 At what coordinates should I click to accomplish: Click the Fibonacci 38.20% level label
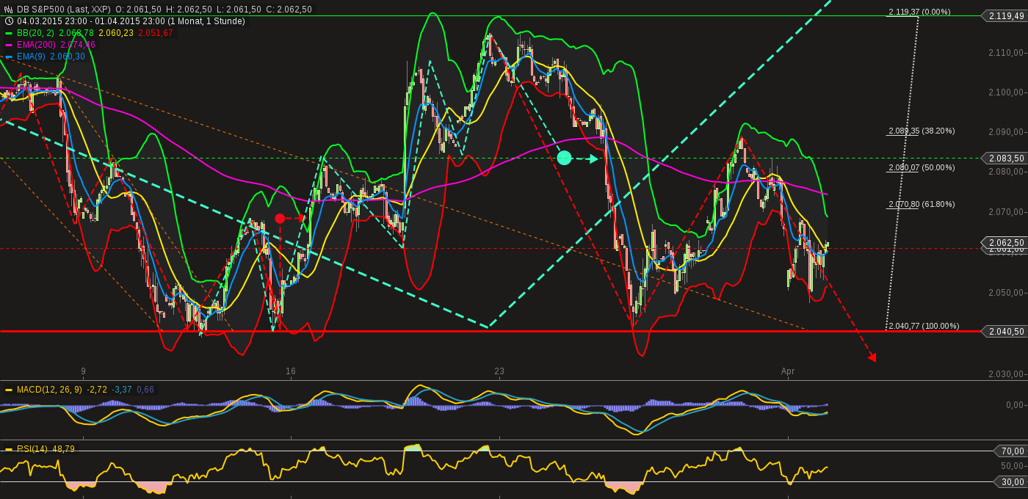921,131
